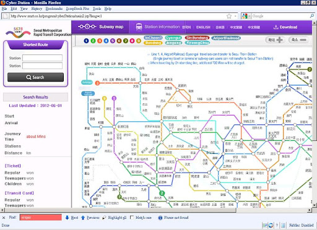Click the zoom-out minus button on map
Image resolution: width=317 pixels, height=230 pixels.
click(299, 40)
